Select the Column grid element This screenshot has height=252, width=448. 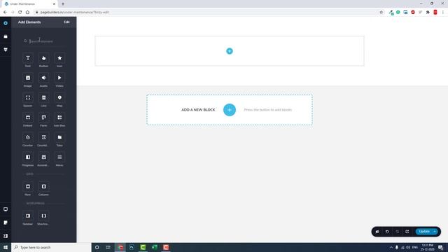43,187
